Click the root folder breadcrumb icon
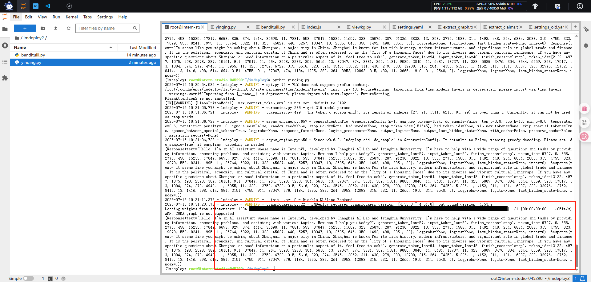The image size is (591, 282). 17,38
